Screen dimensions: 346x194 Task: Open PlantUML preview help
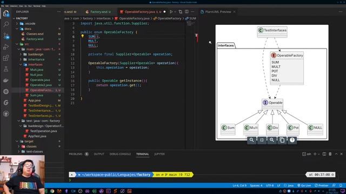(292, 140)
